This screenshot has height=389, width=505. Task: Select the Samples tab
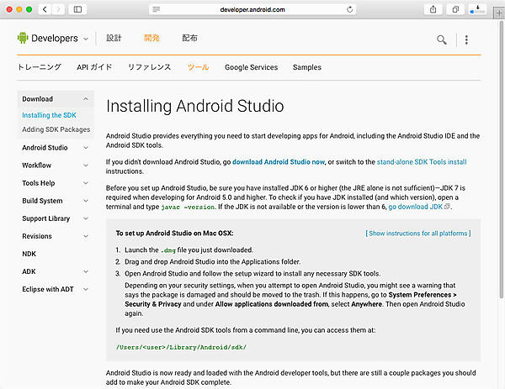click(306, 67)
